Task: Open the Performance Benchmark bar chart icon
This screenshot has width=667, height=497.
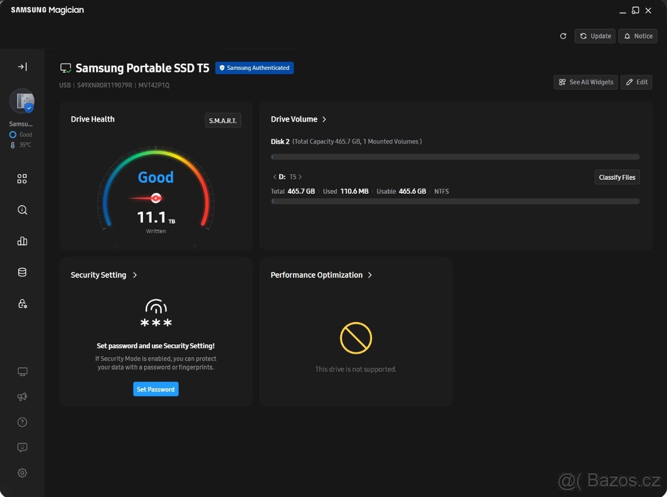Action: 22,240
